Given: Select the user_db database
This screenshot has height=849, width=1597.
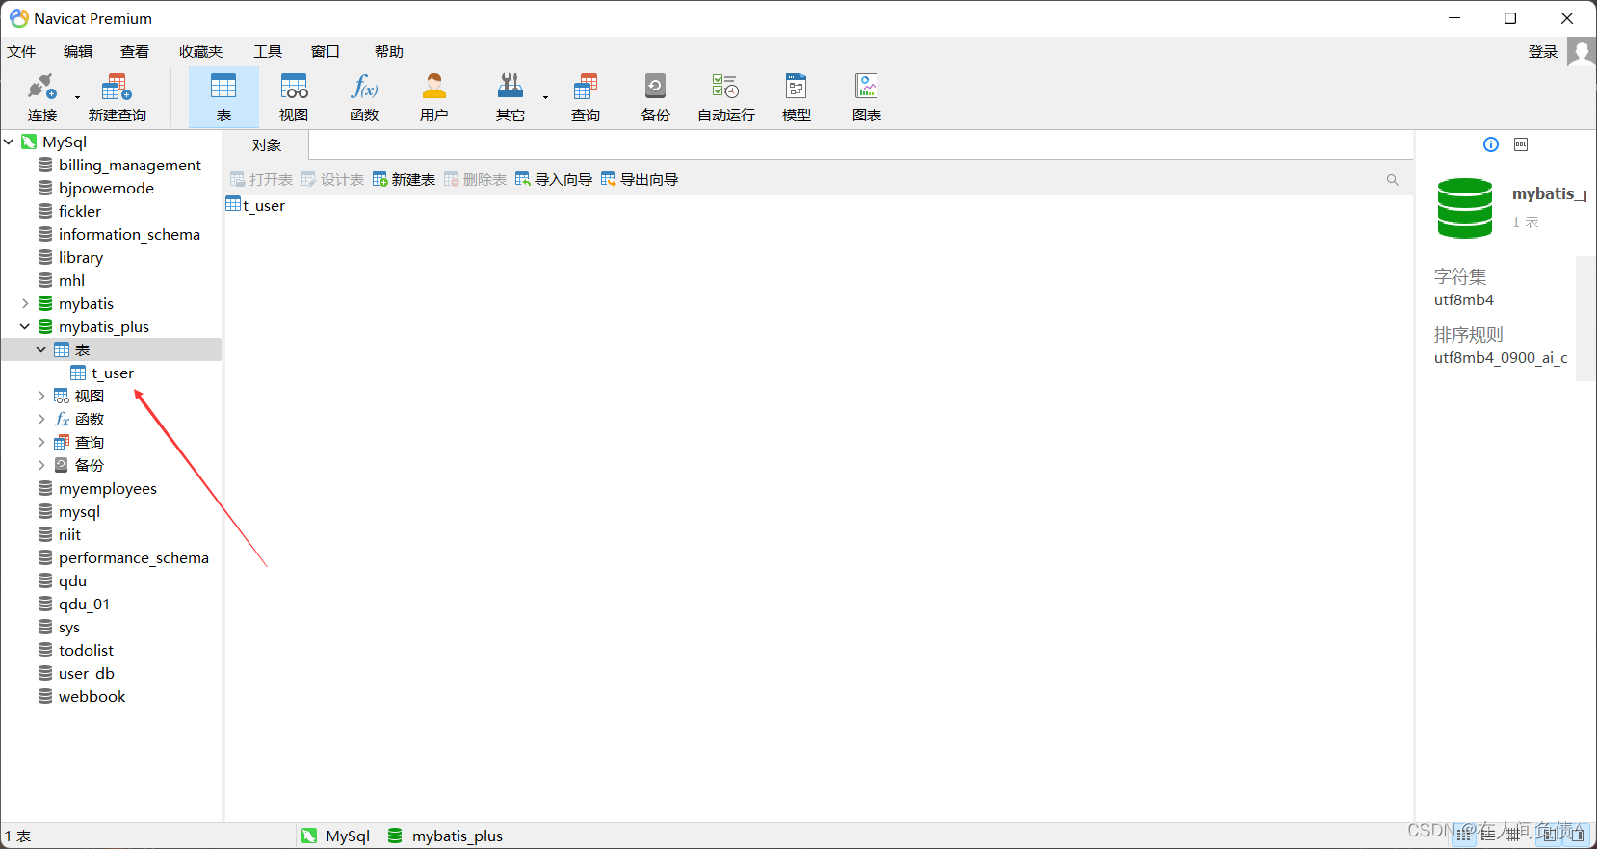Looking at the screenshot, I should [x=86, y=673].
